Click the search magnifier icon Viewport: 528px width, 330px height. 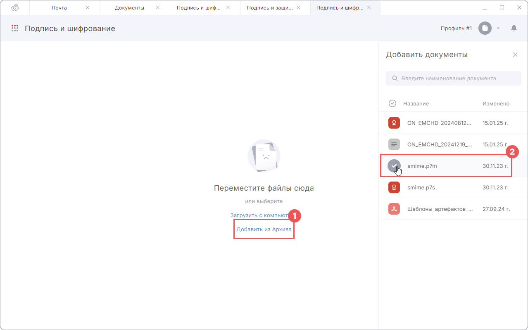click(395, 78)
